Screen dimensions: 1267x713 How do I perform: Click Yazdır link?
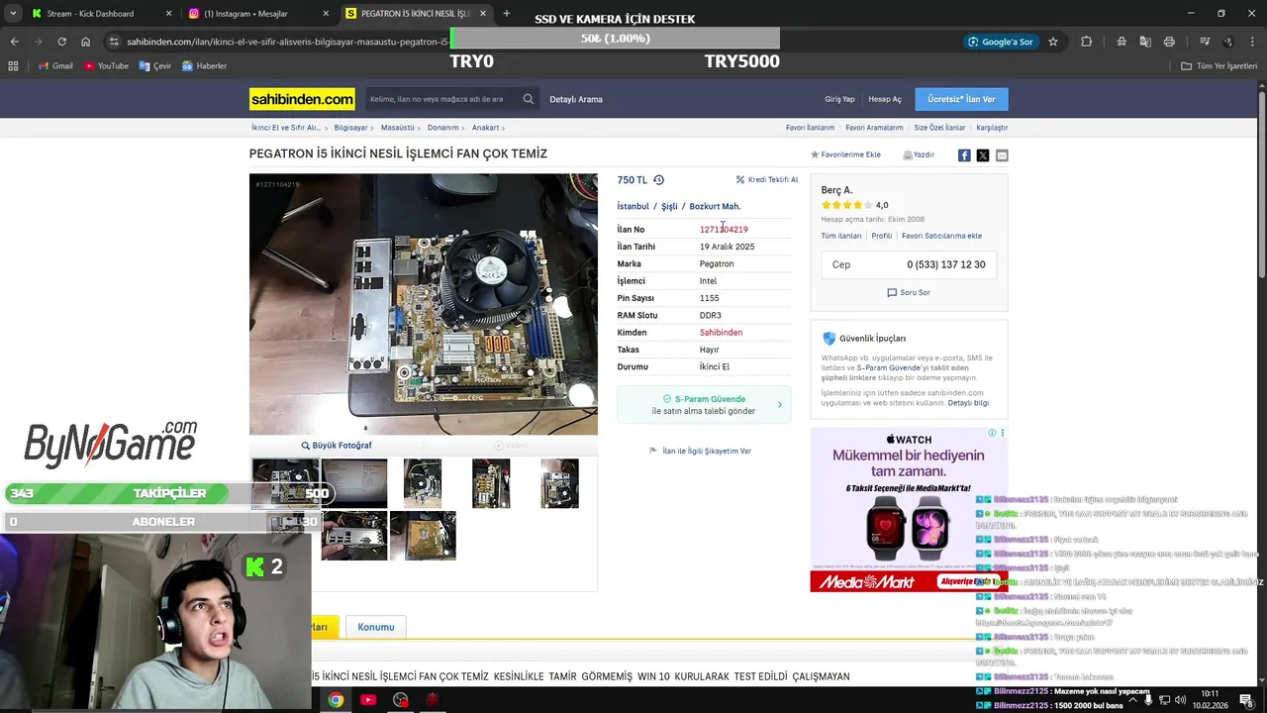pyautogui.click(x=919, y=155)
